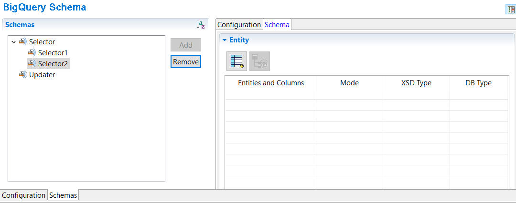
Task: Switch to the upper Configuration tab
Action: coord(239,25)
